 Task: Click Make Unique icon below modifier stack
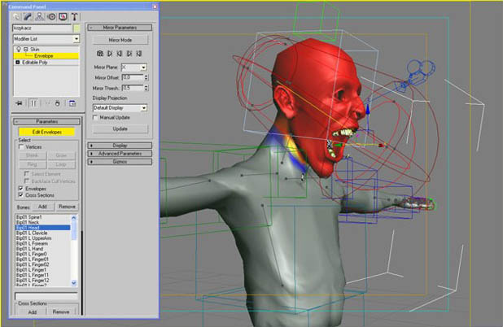click(x=47, y=103)
